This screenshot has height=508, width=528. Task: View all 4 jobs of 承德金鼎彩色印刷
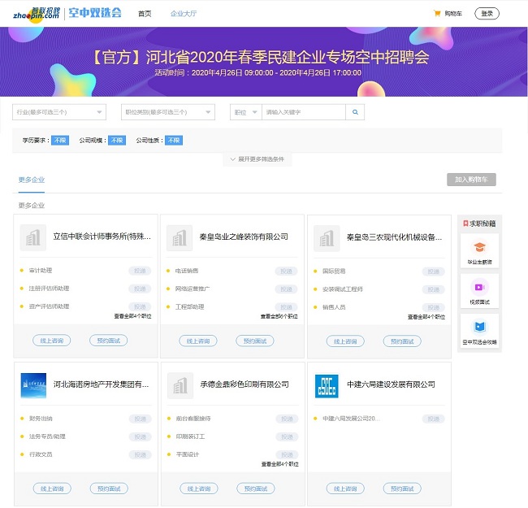(279, 464)
